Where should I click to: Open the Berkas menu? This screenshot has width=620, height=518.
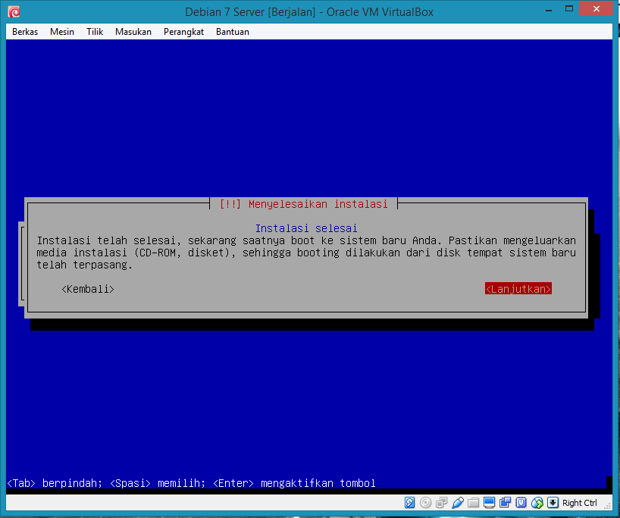tap(25, 32)
